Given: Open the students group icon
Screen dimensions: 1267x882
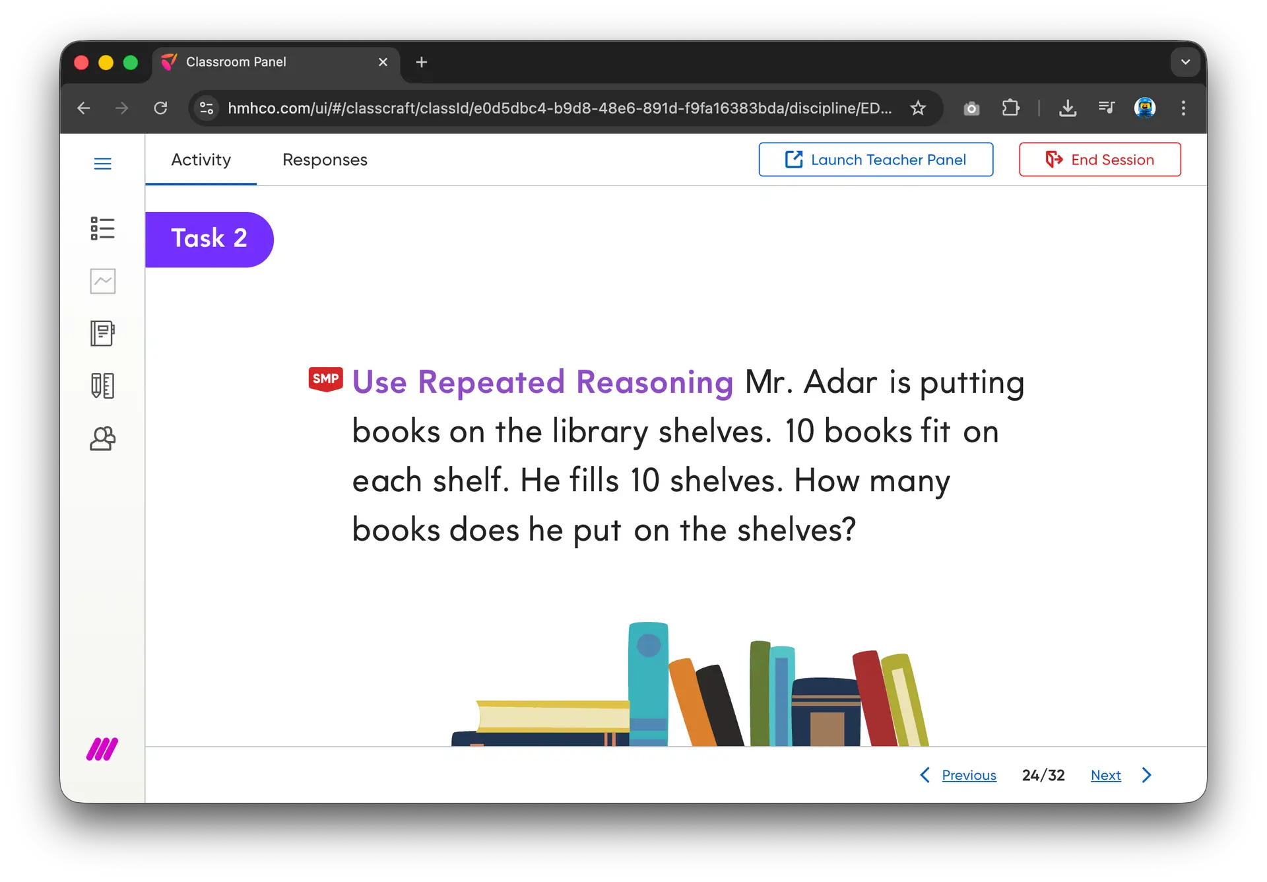Looking at the screenshot, I should coord(102,438).
